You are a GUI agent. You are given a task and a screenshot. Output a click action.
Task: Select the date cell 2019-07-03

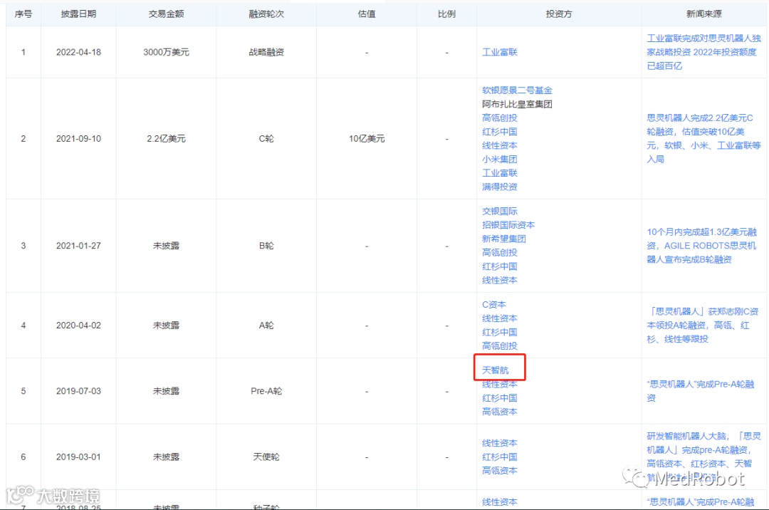pos(78,391)
